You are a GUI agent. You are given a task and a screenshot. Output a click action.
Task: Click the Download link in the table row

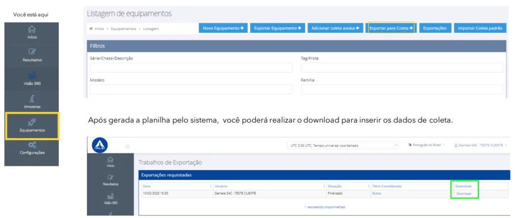pyautogui.click(x=463, y=194)
